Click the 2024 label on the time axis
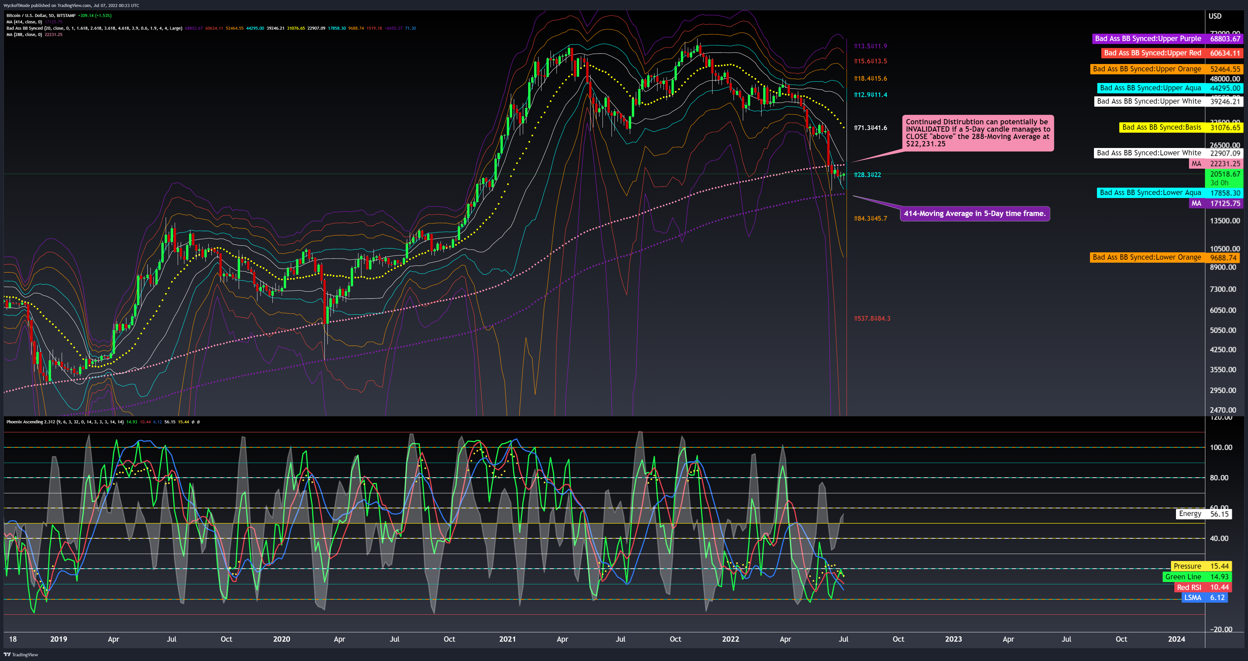 1176,639
